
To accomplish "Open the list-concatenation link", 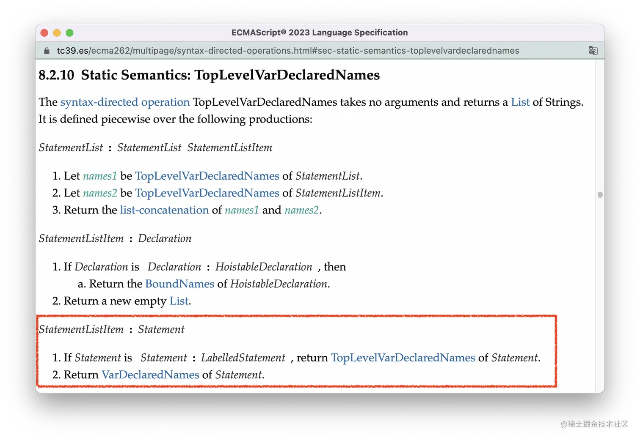I will tap(164, 210).
